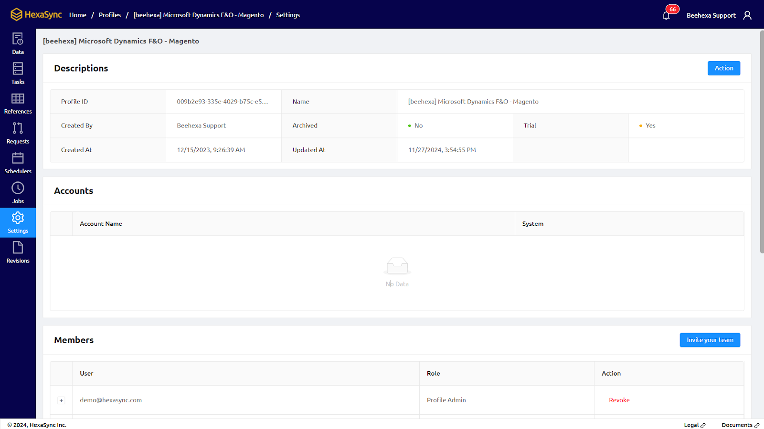This screenshot has height=429, width=764.
Task: Go to Home breadcrumb
Action: point(78,15)
